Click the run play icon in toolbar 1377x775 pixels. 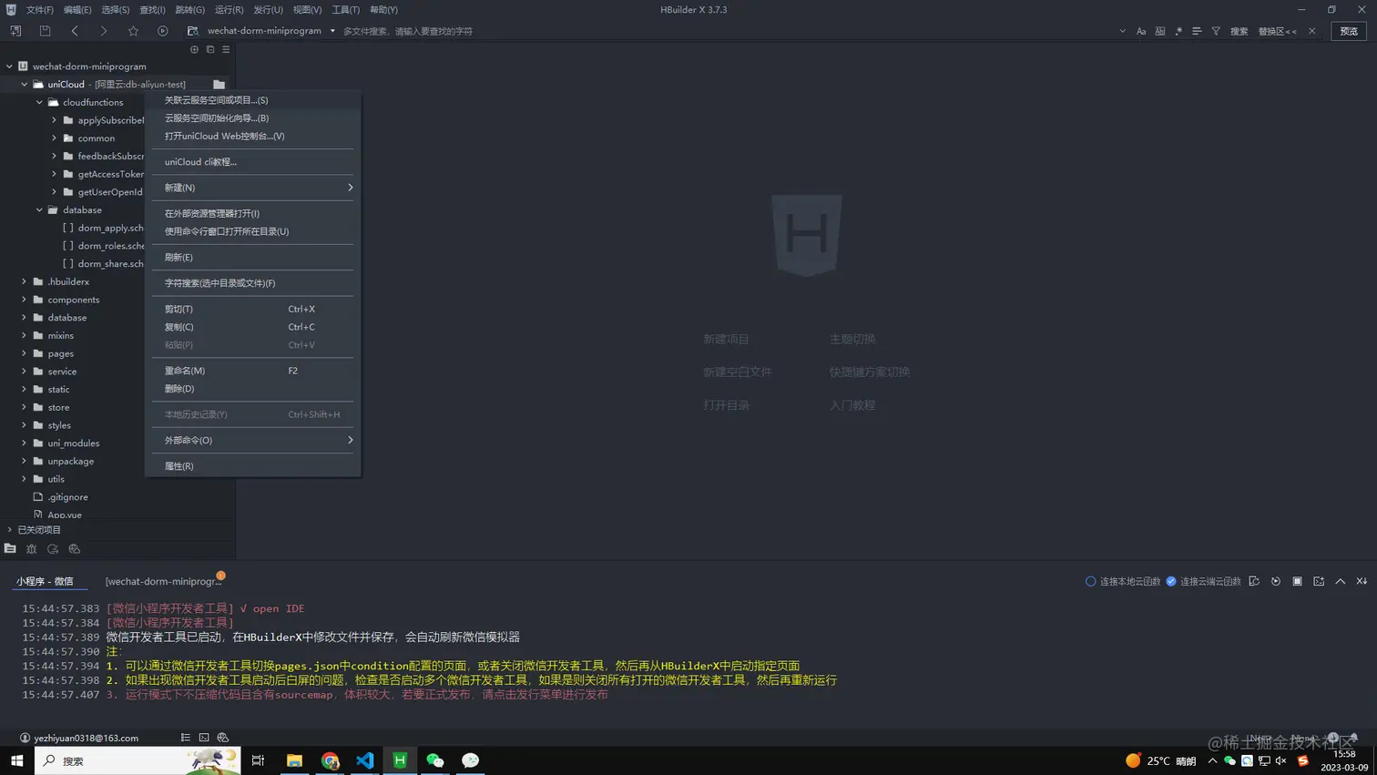tap(163, 31)
